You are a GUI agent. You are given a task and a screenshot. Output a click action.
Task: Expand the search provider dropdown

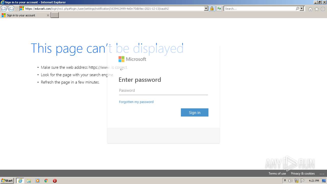point(302,9)
